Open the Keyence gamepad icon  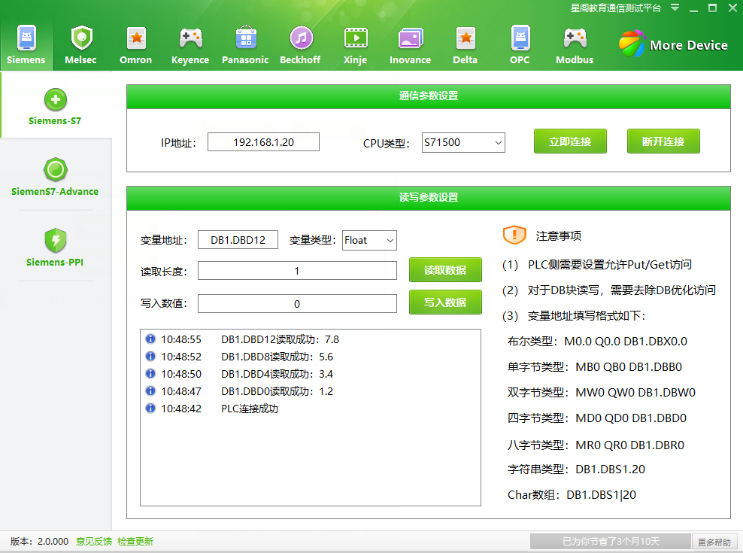point(191,38)
